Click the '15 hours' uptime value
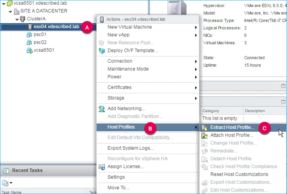 [252, 65]
